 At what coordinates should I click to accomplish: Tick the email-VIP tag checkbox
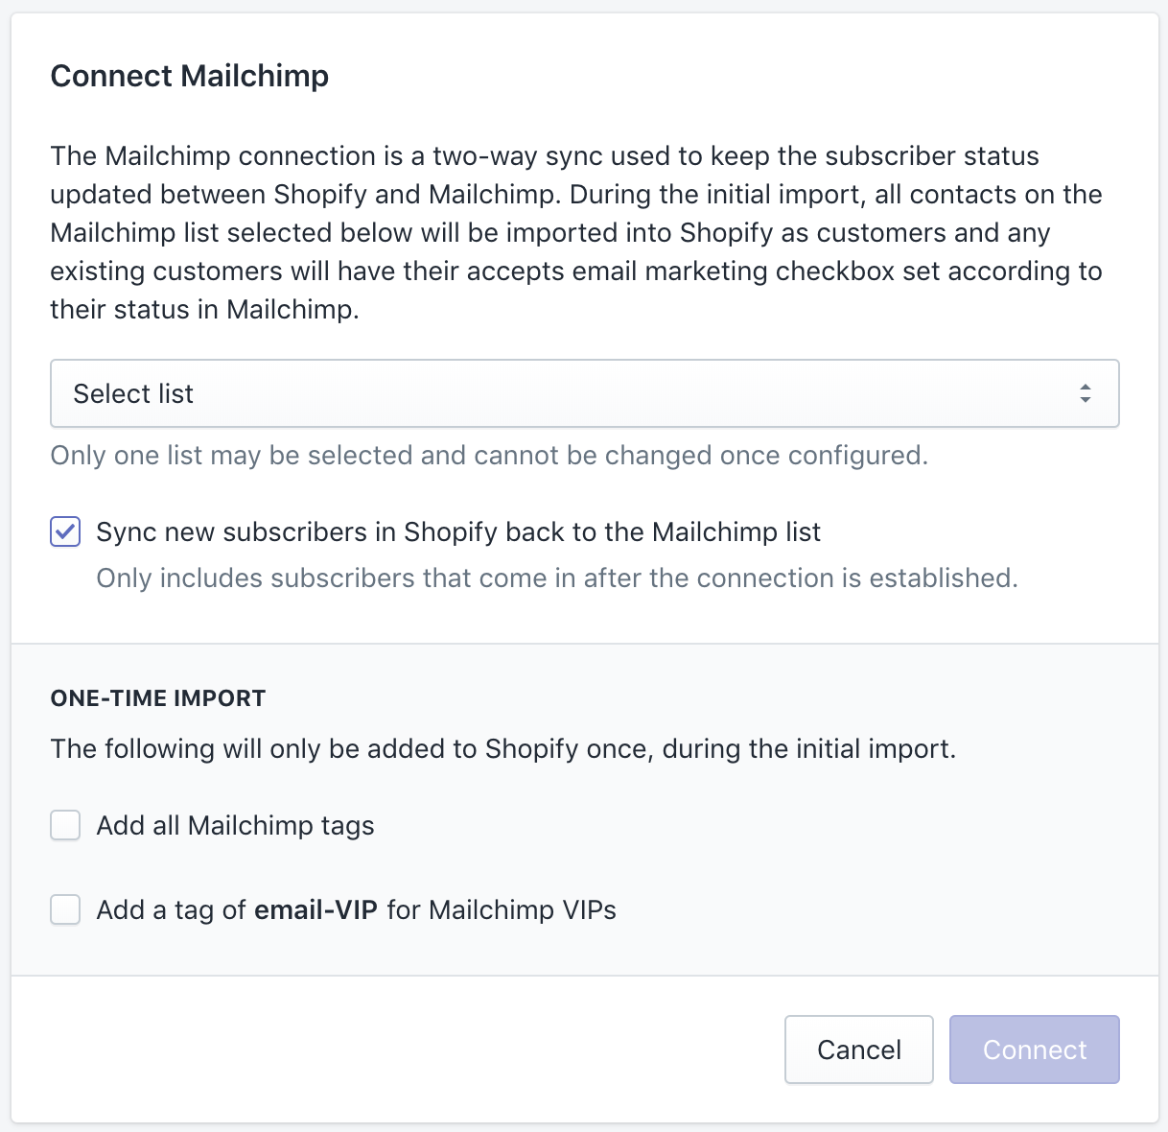[65, 909]
